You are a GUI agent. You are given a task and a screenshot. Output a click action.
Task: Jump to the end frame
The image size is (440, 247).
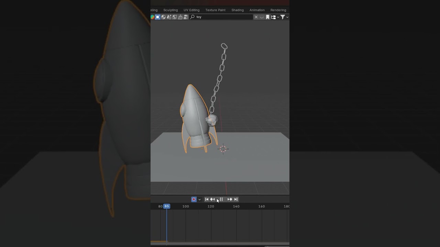[236, 199]
